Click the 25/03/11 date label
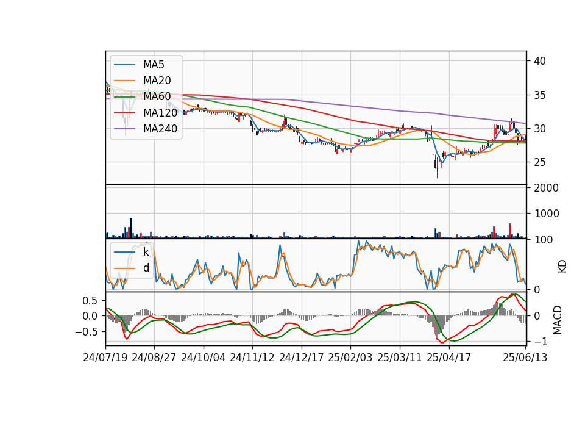 (400, 358)
